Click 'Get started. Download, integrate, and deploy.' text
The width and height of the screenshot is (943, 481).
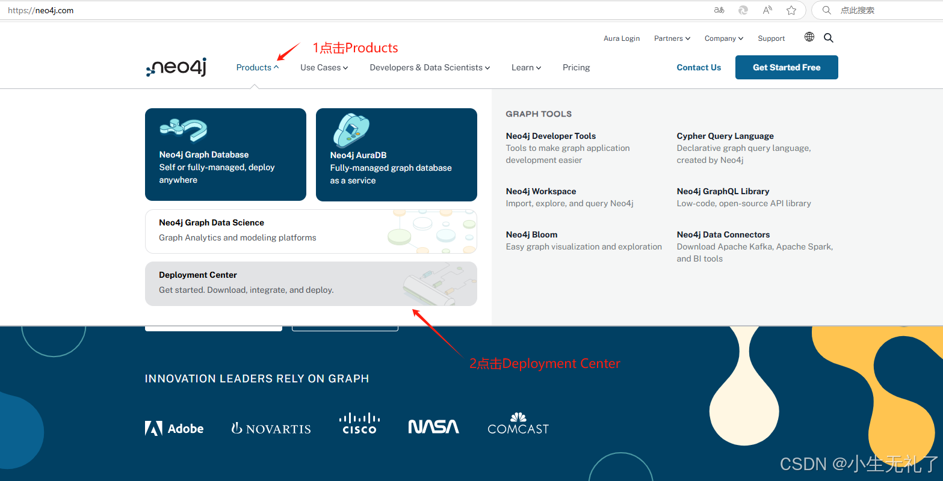[246, 290]
